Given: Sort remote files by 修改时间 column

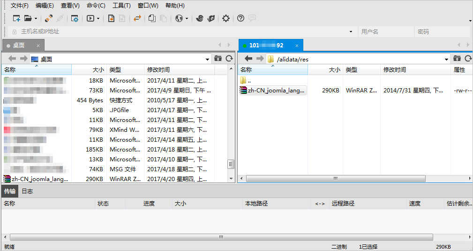Looking at the screenshot, I should click(415, 70).
